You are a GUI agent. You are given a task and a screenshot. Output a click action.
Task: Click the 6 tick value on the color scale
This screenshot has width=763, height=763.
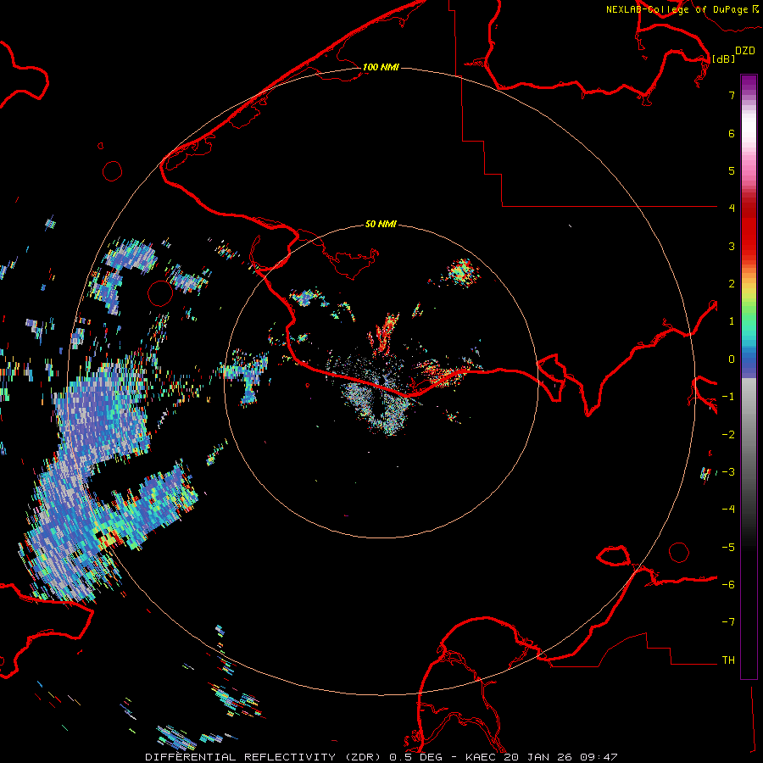[x=732, y=133]
